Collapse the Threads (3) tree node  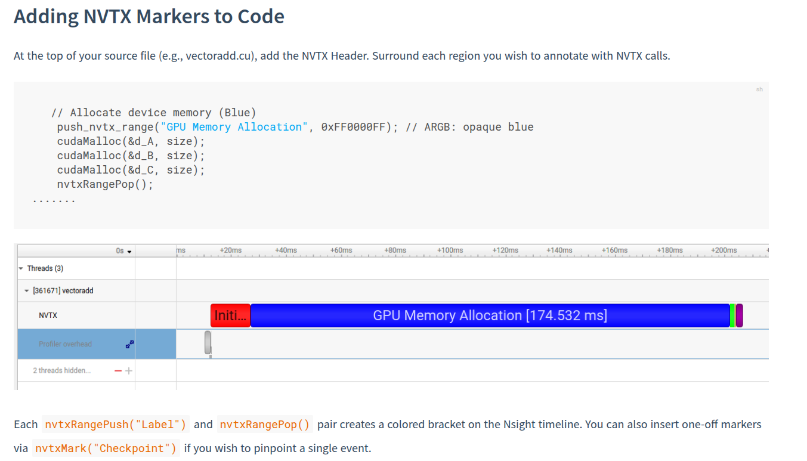(x=21, y=268)
